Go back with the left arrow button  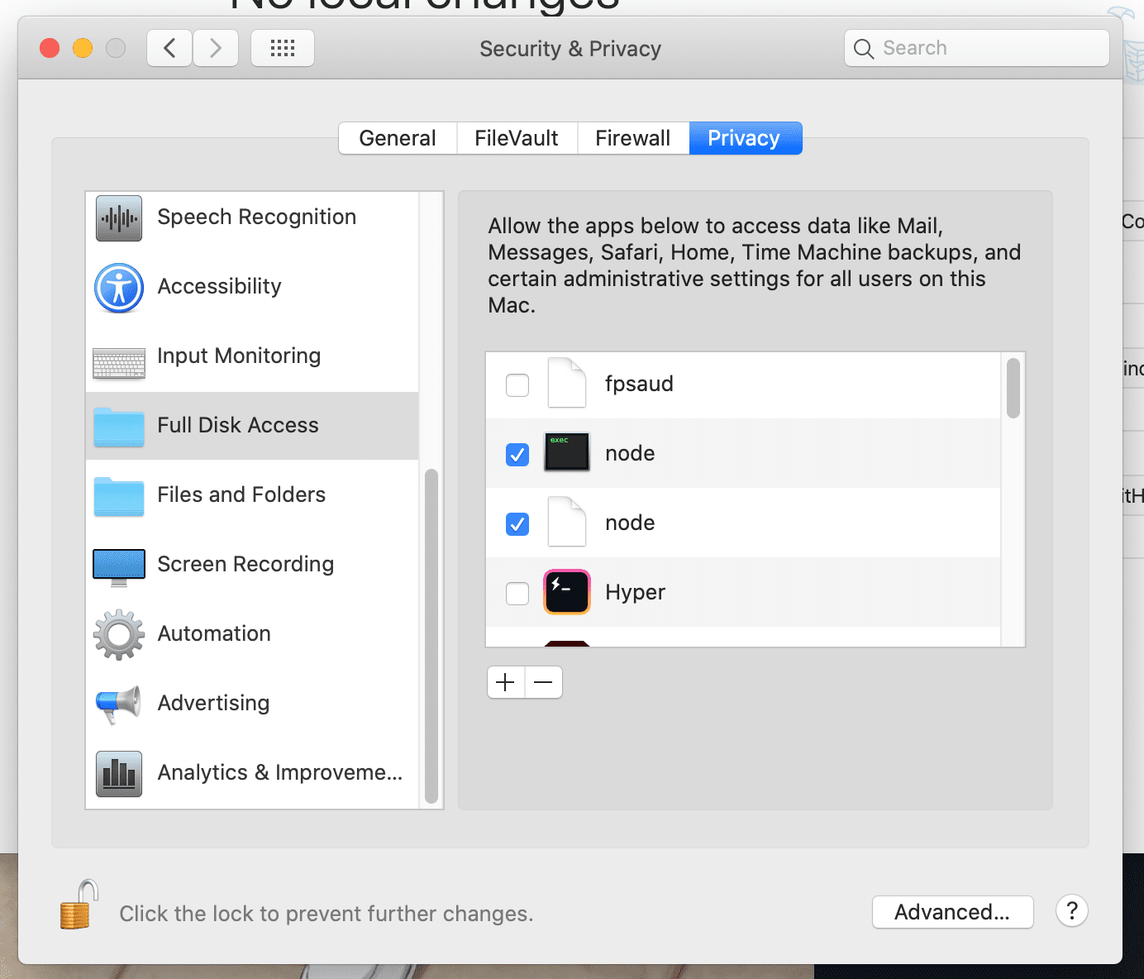[169, 48]
